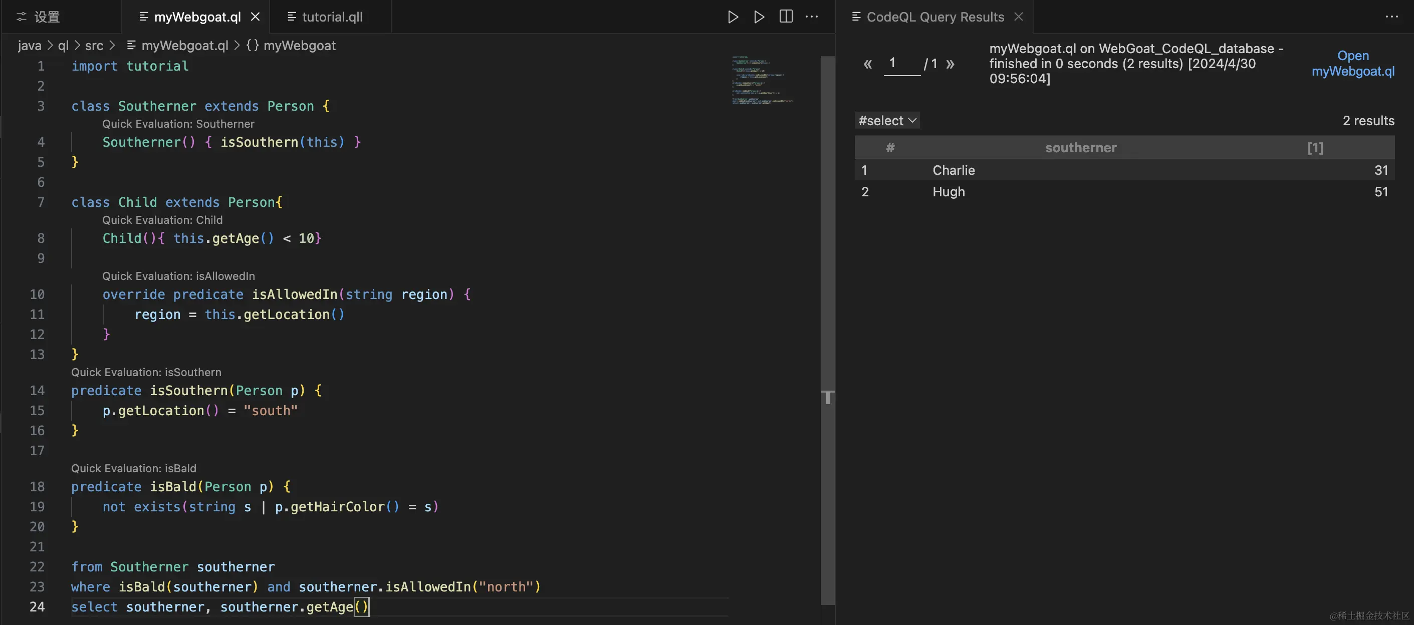The height and width of the screenshot is (625, 1414).
Task: Click the file icon on tutorial.qll tab
Action: [292, 17]
